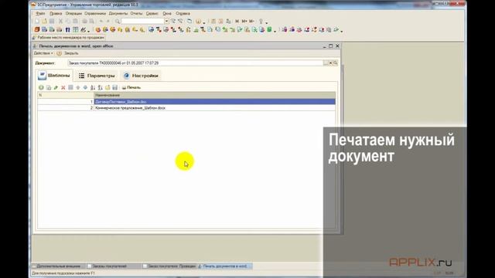Click the Печать button in template toolbar
This screenshot has width=495, height=278.
coord(131,87)
